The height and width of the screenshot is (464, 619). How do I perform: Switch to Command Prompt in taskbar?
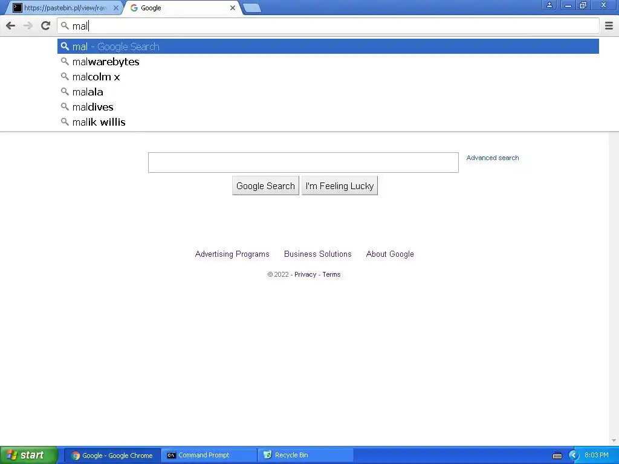(x=209, y=456)
